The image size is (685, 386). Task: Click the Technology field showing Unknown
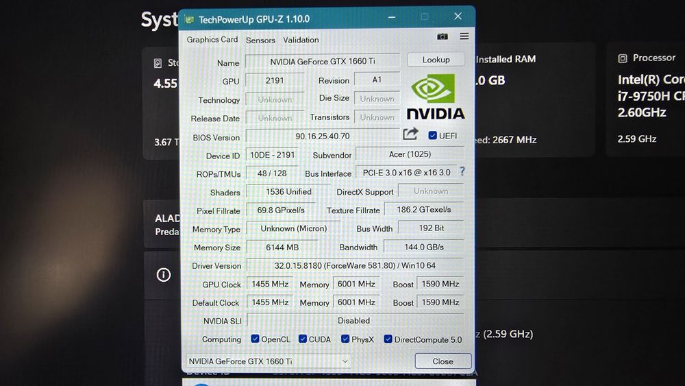click(275, 99)
